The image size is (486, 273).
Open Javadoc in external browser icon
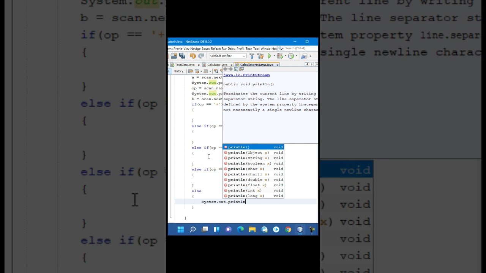point(236,69)
